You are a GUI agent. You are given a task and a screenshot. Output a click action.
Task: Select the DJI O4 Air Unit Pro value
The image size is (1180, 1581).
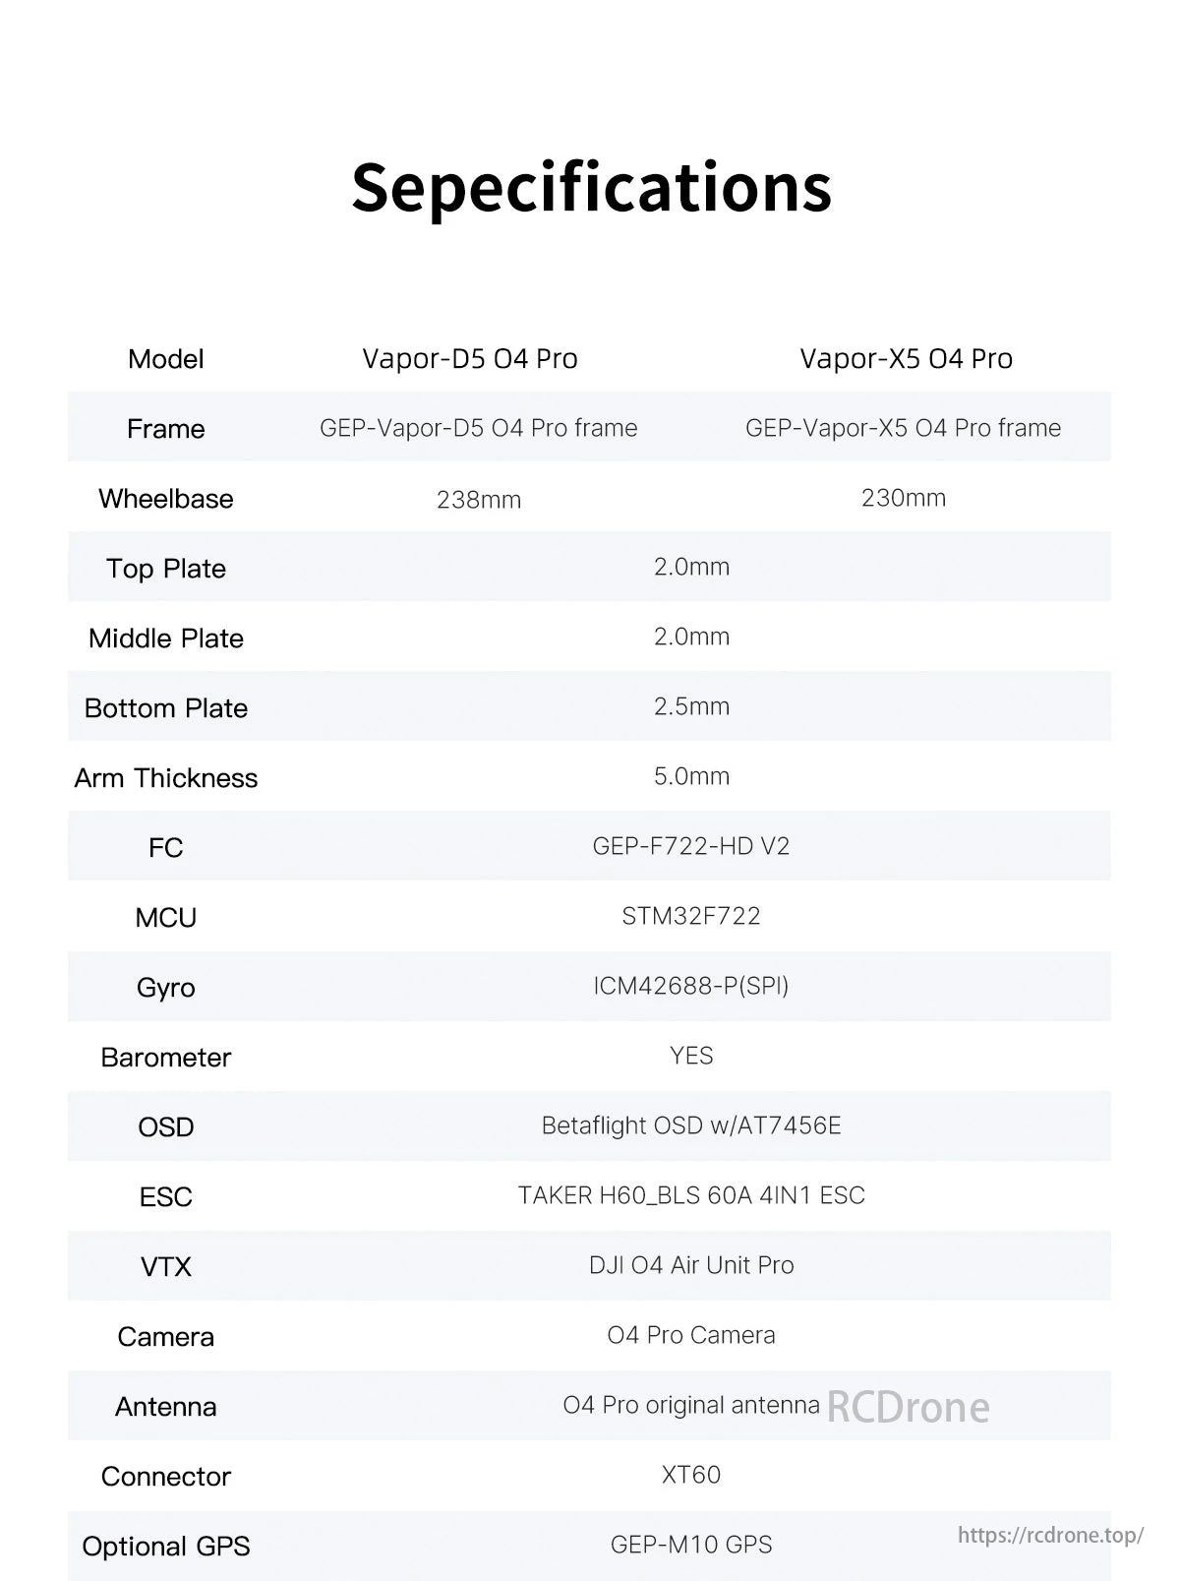click(x=691, y=1265)
